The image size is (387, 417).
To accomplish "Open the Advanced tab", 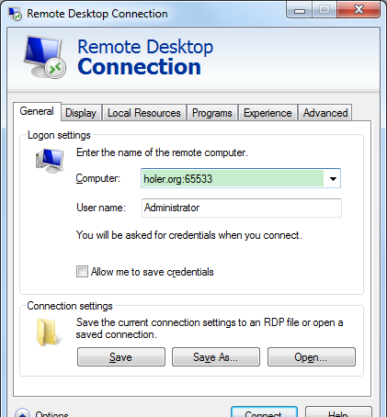I will click(x=325, y=113).
